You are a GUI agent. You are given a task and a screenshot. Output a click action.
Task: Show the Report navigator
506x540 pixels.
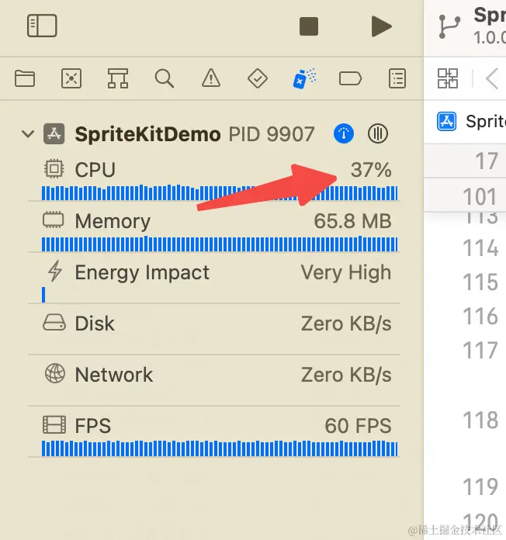[x=397, y=78]
